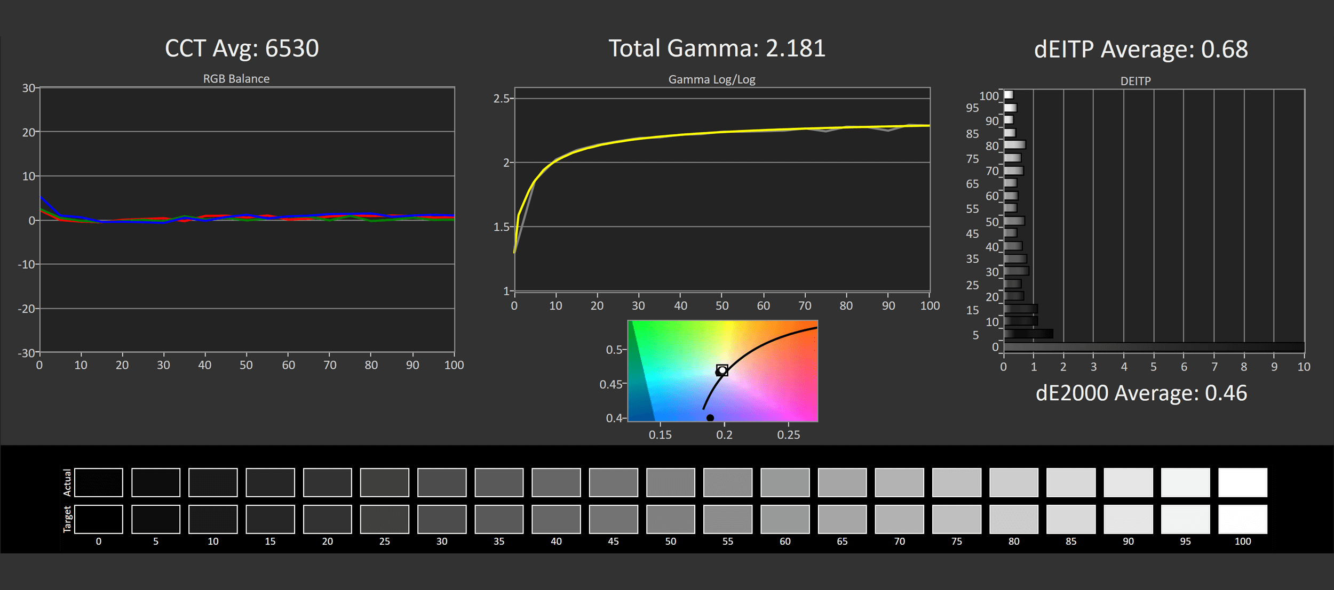Select the Target swatch at 25
1334x590 pixels.
385,519
